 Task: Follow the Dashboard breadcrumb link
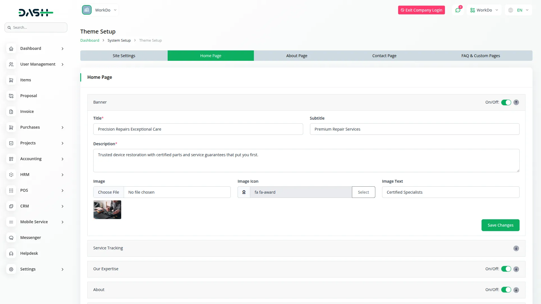[x=89, y=40]
